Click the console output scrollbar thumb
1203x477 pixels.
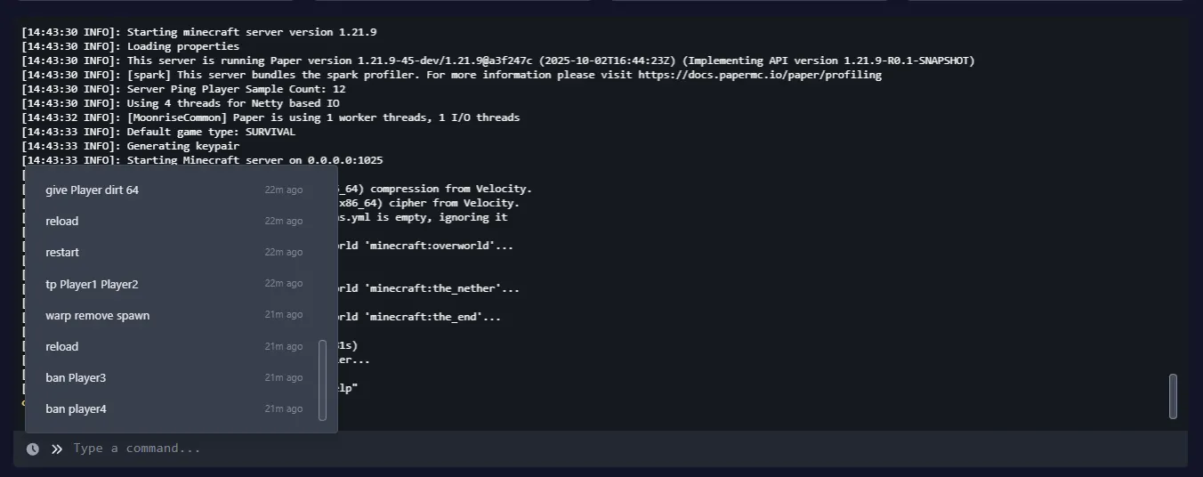1173,395
